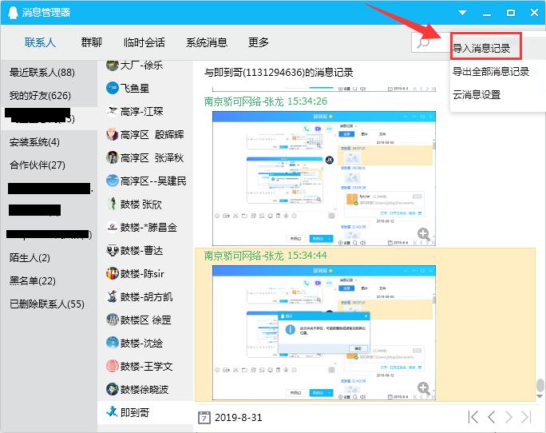546x433 pixels.
Task: Click avatar of 鼓楼-胡方凯
Action: tap(112, 296)
